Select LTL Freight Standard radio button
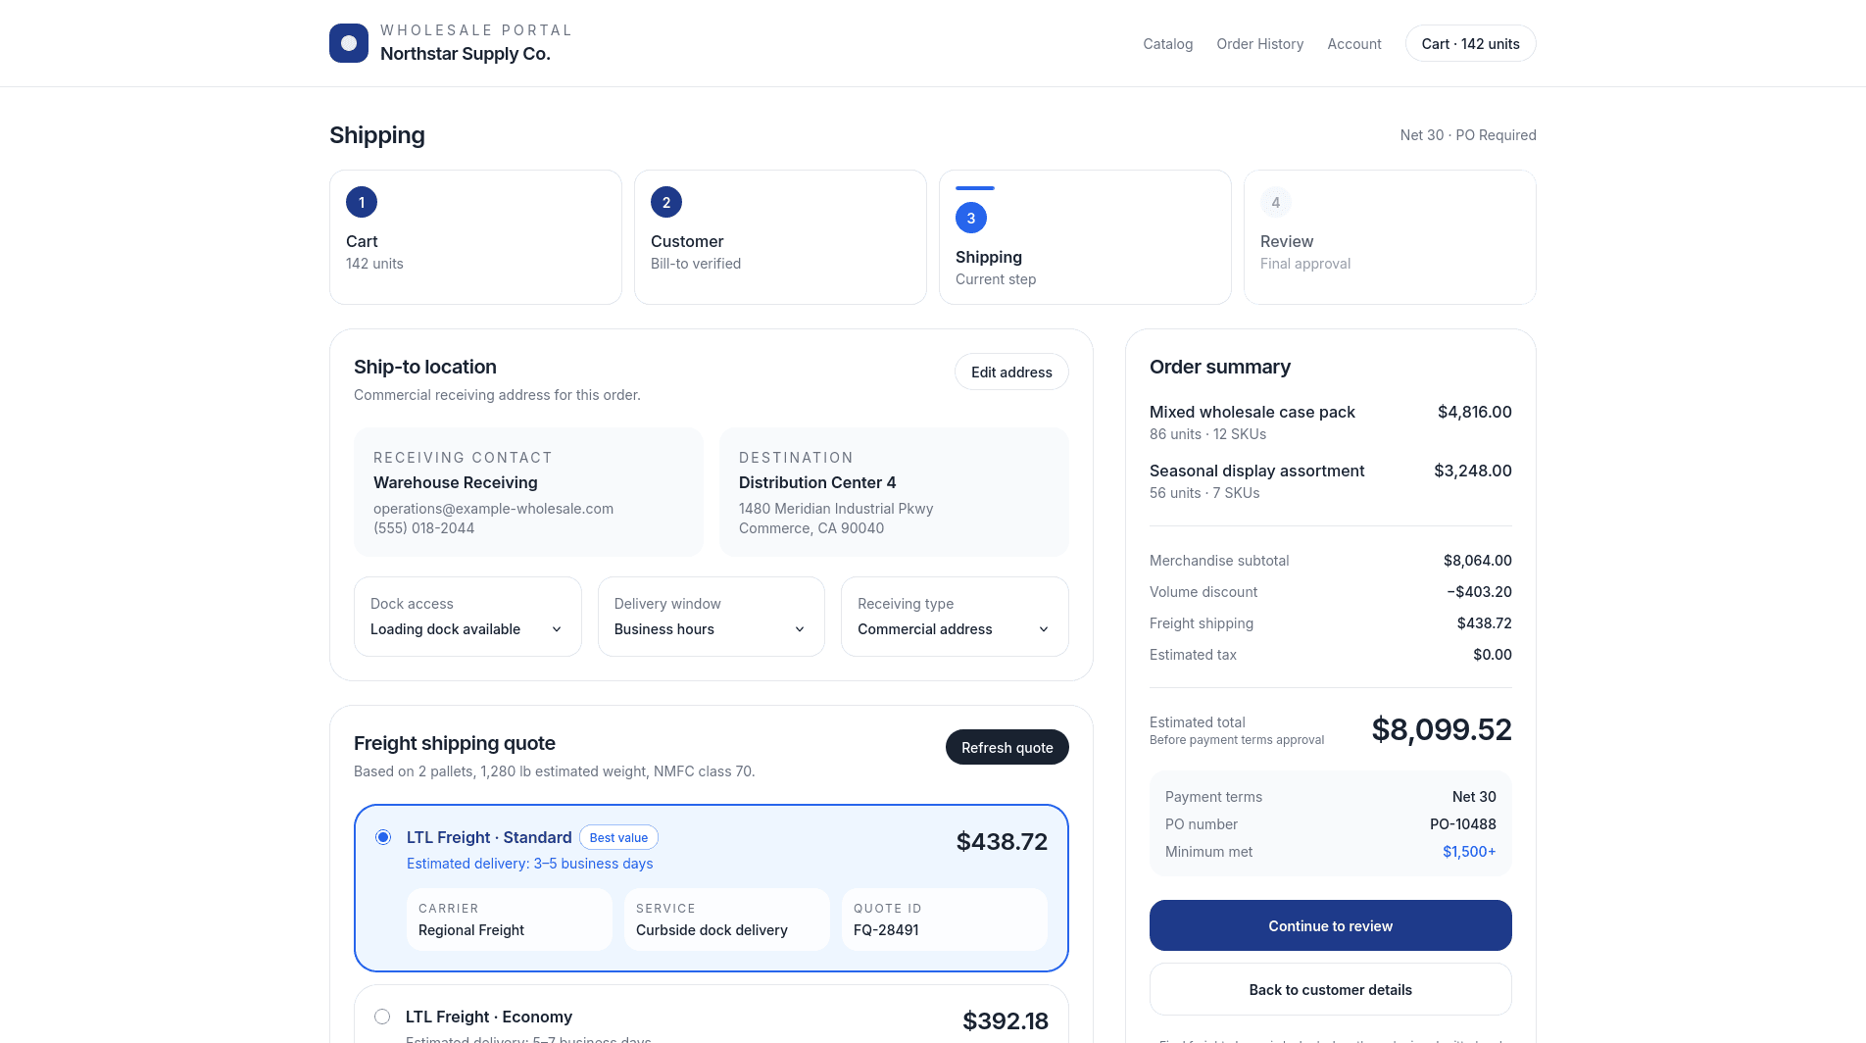This screenshot has width=1866, height=1043. 383,837
